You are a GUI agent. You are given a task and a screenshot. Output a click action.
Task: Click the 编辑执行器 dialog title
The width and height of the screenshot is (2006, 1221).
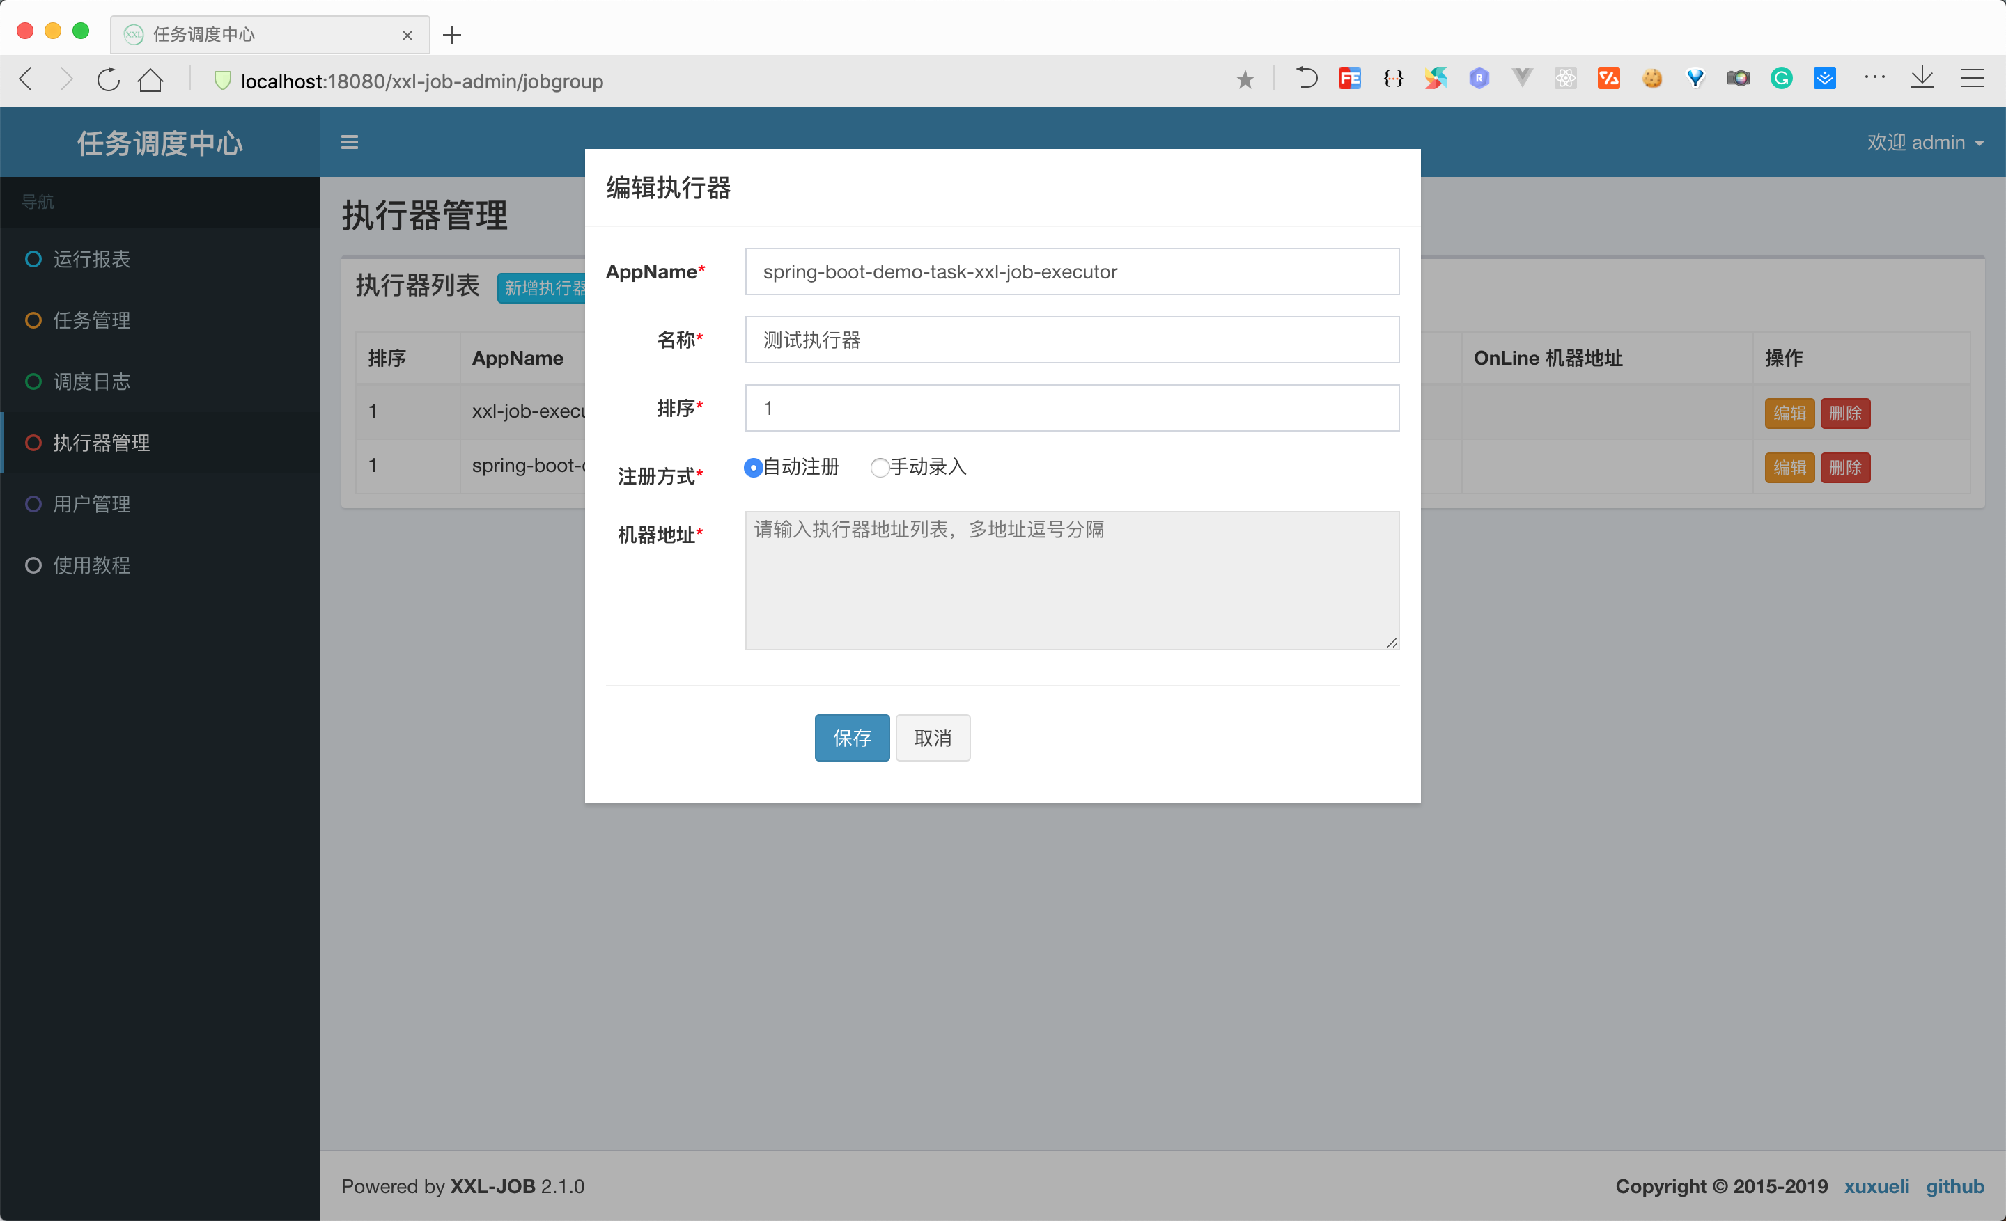pos(667,188)
